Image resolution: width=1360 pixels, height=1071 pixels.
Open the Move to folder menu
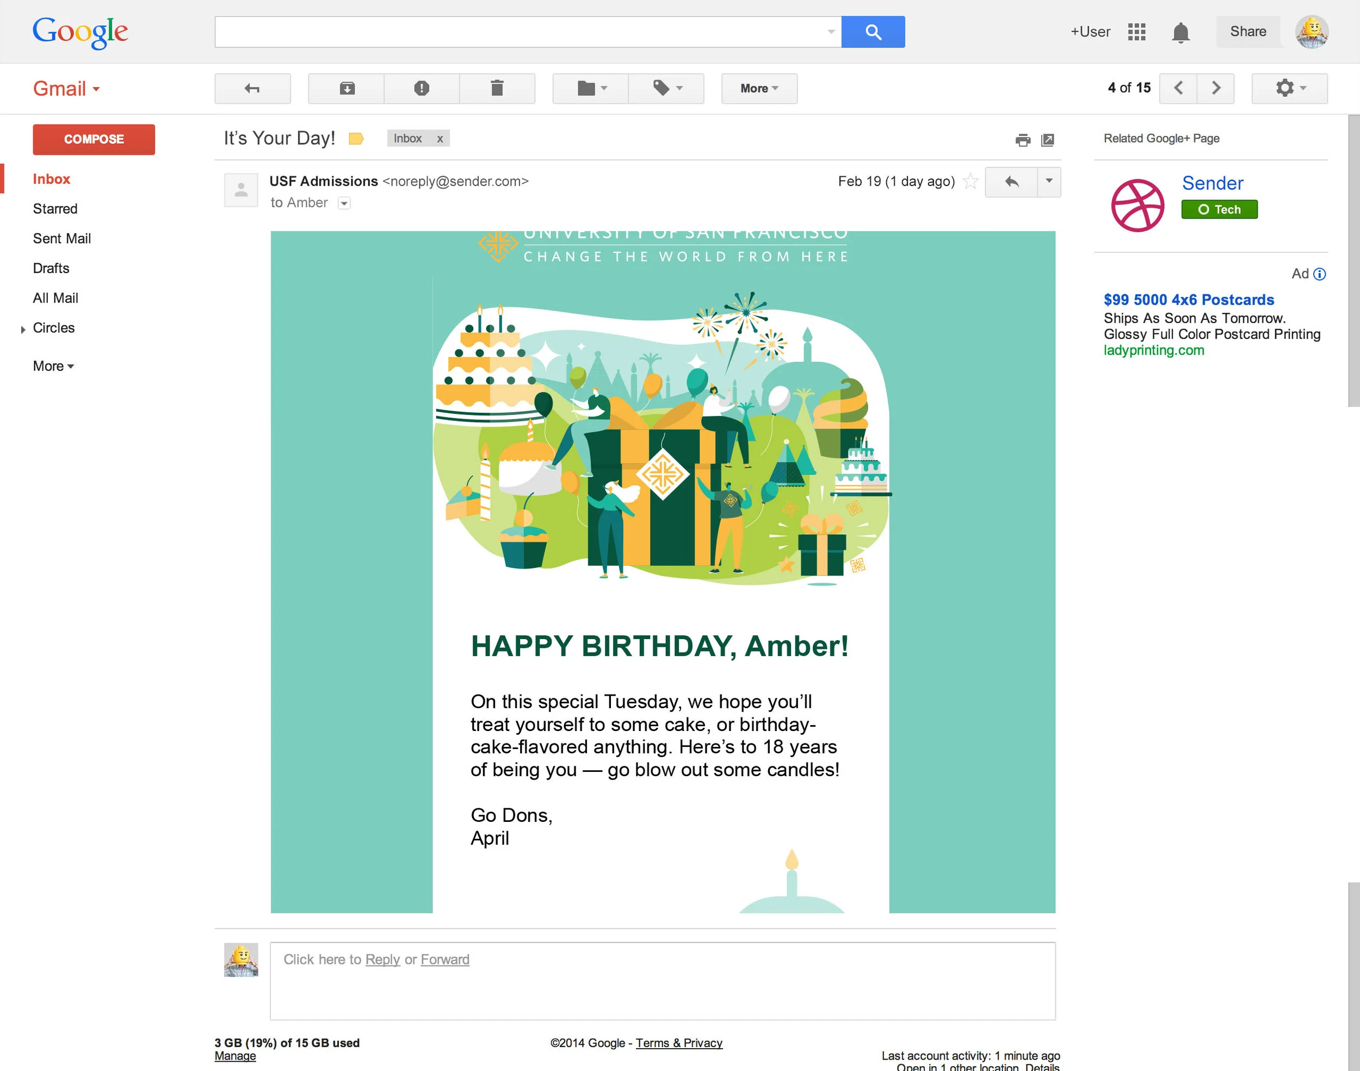591,89
